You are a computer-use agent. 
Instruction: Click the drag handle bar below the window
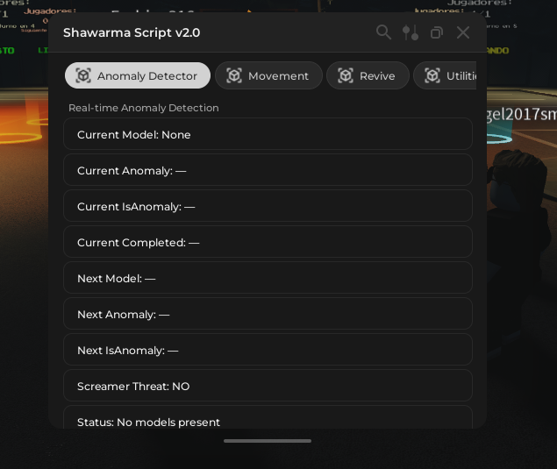[x=268, y=441]
